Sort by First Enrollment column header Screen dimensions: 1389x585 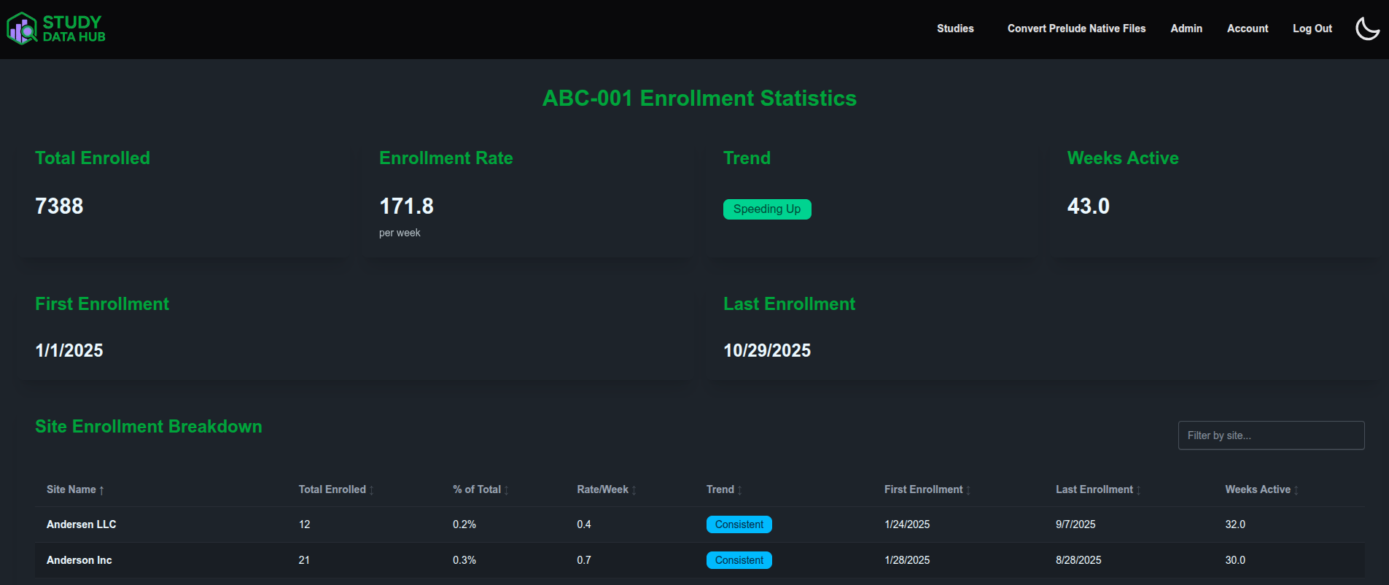927,489
